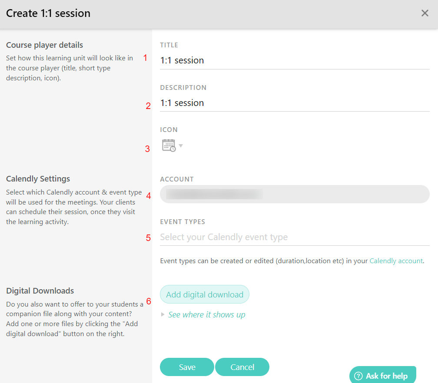Click the Create 1:1 session title bar

pos(48,13)
